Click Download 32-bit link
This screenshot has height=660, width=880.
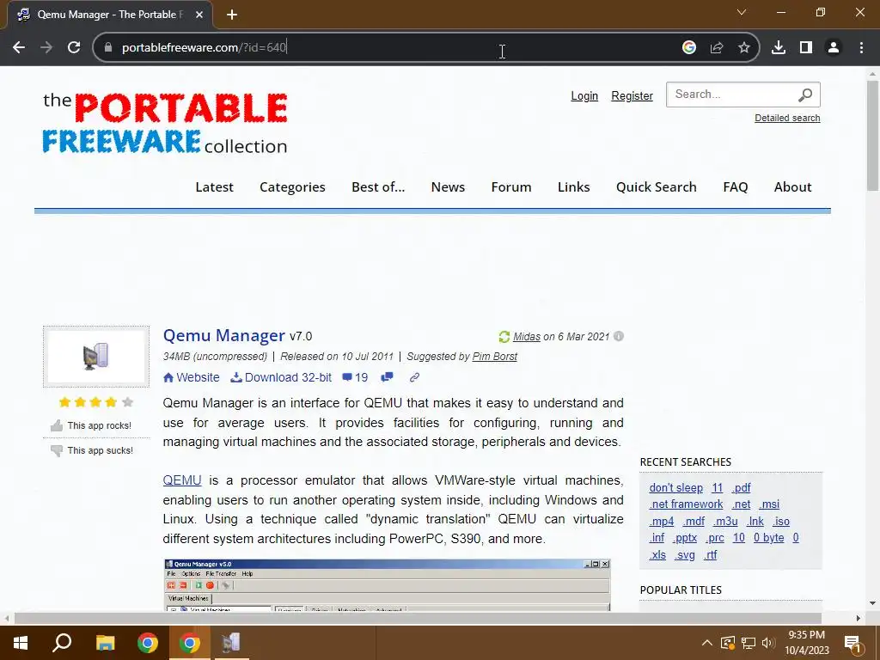pos(281,377)
